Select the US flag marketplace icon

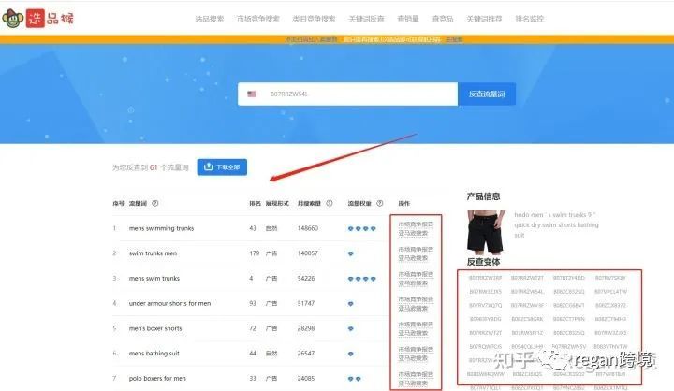[252, 94]
